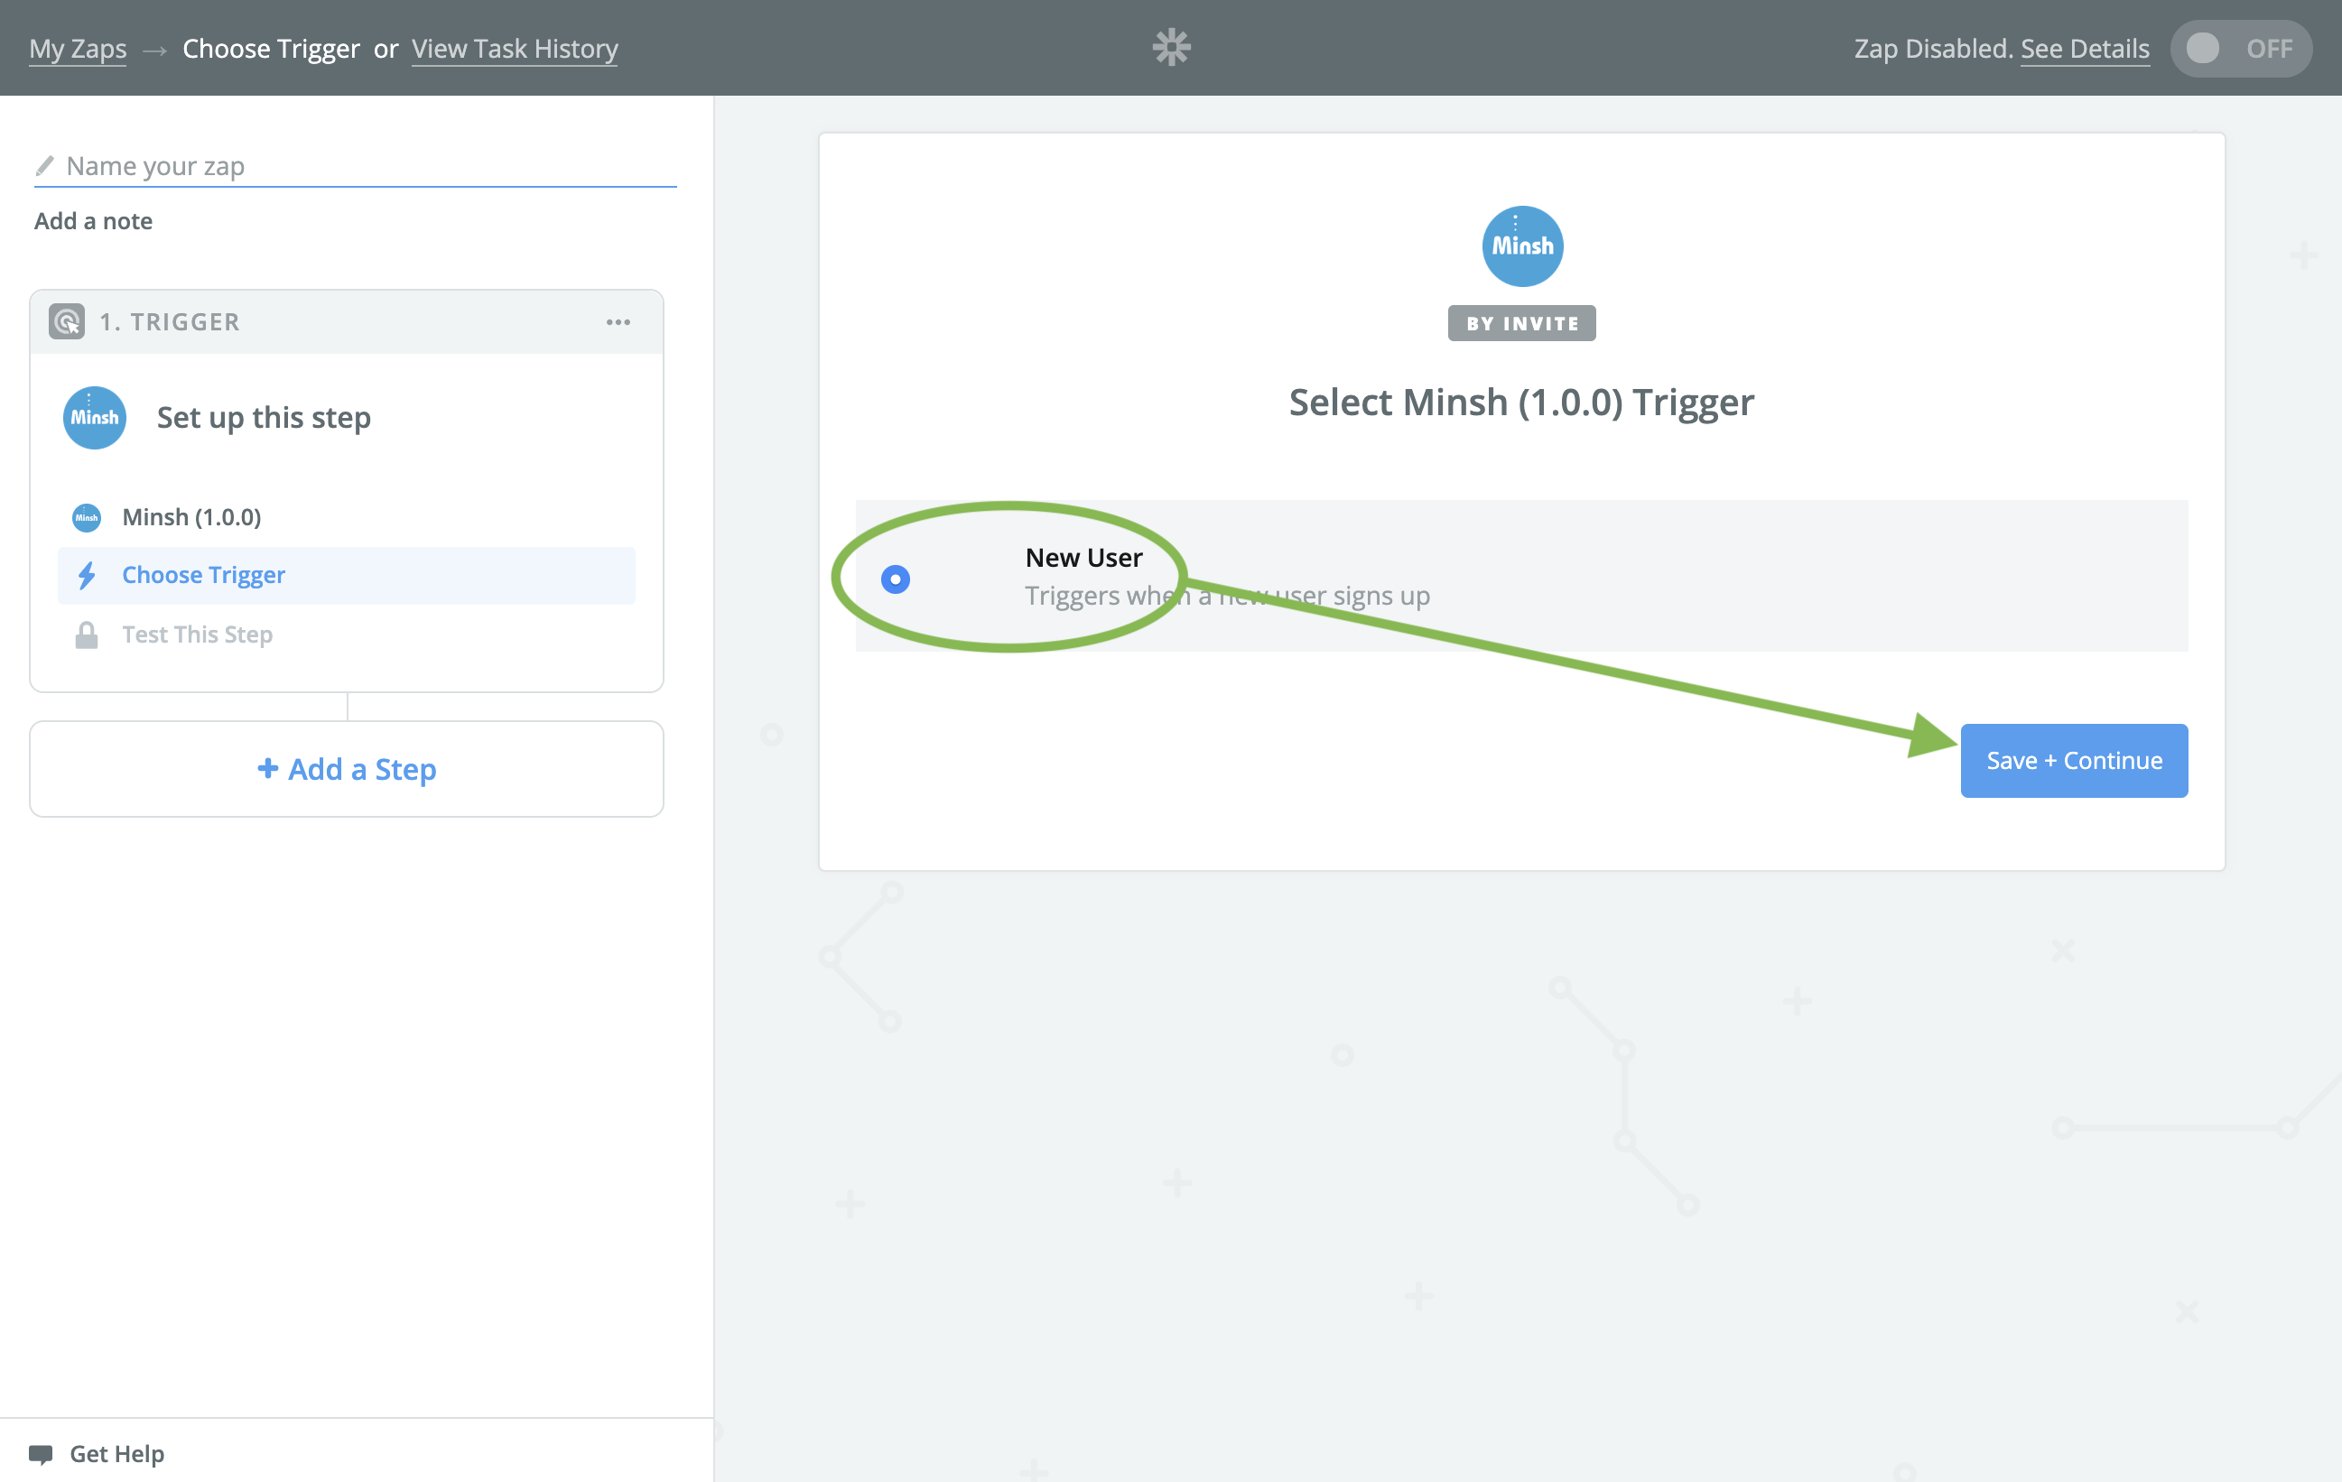This screenshot has width=2342, height=1482.
Task: Click the New User trigger title
Action: click(1083, 557)
